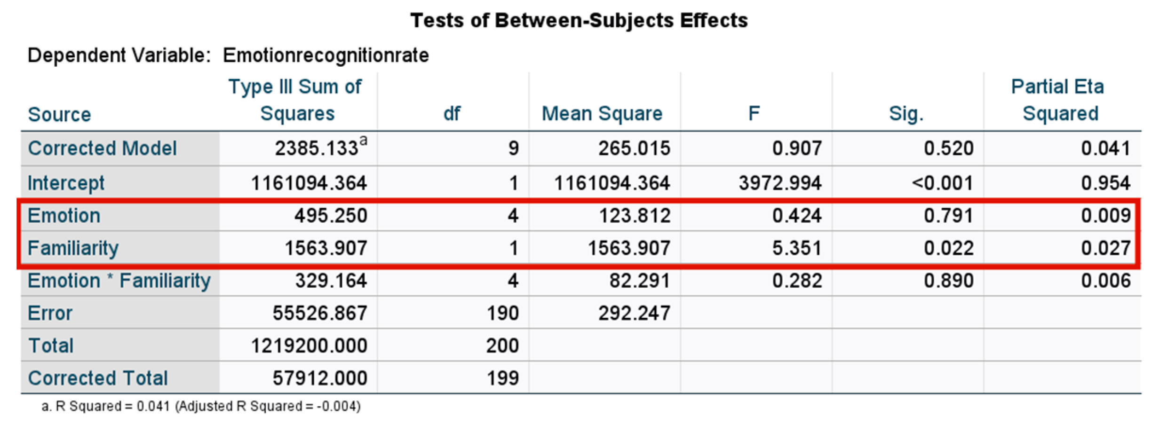1160x424 pixels.
Task: Select the 'Mean Square' column header
Action: (x=602, y=114)
